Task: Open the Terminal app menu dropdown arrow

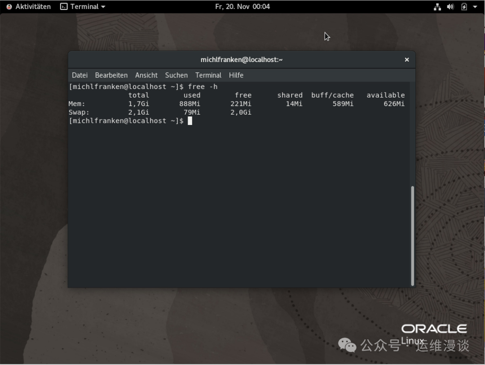Action: tap(103, 6)
